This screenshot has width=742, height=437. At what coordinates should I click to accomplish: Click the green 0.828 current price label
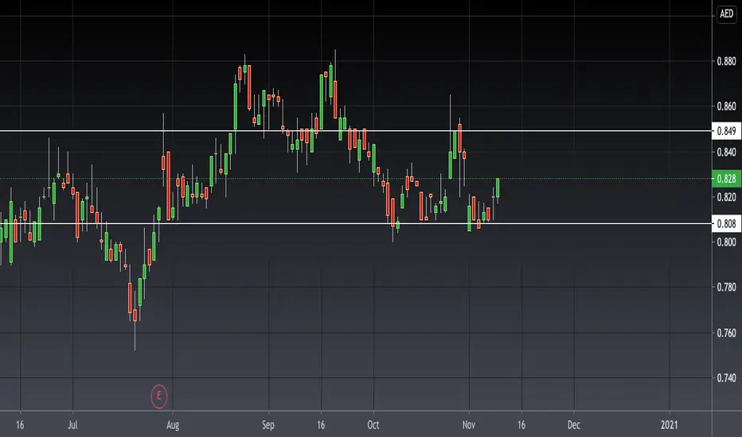[x=726, y=179]
